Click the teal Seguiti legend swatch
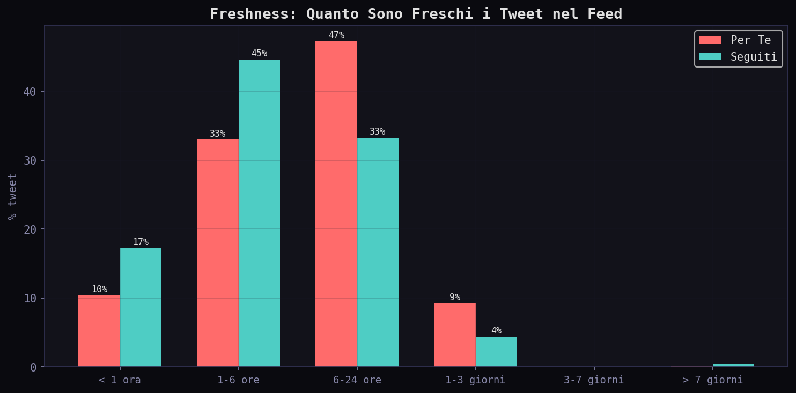The width and height of the screenshot is (796, 393). click(x=710, y=57)
